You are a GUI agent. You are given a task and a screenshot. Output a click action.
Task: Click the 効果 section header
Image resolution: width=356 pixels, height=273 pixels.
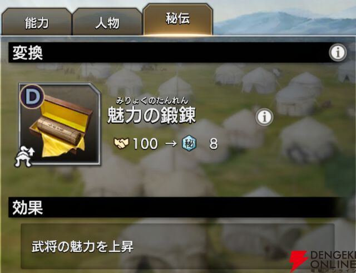click(178, 207)
